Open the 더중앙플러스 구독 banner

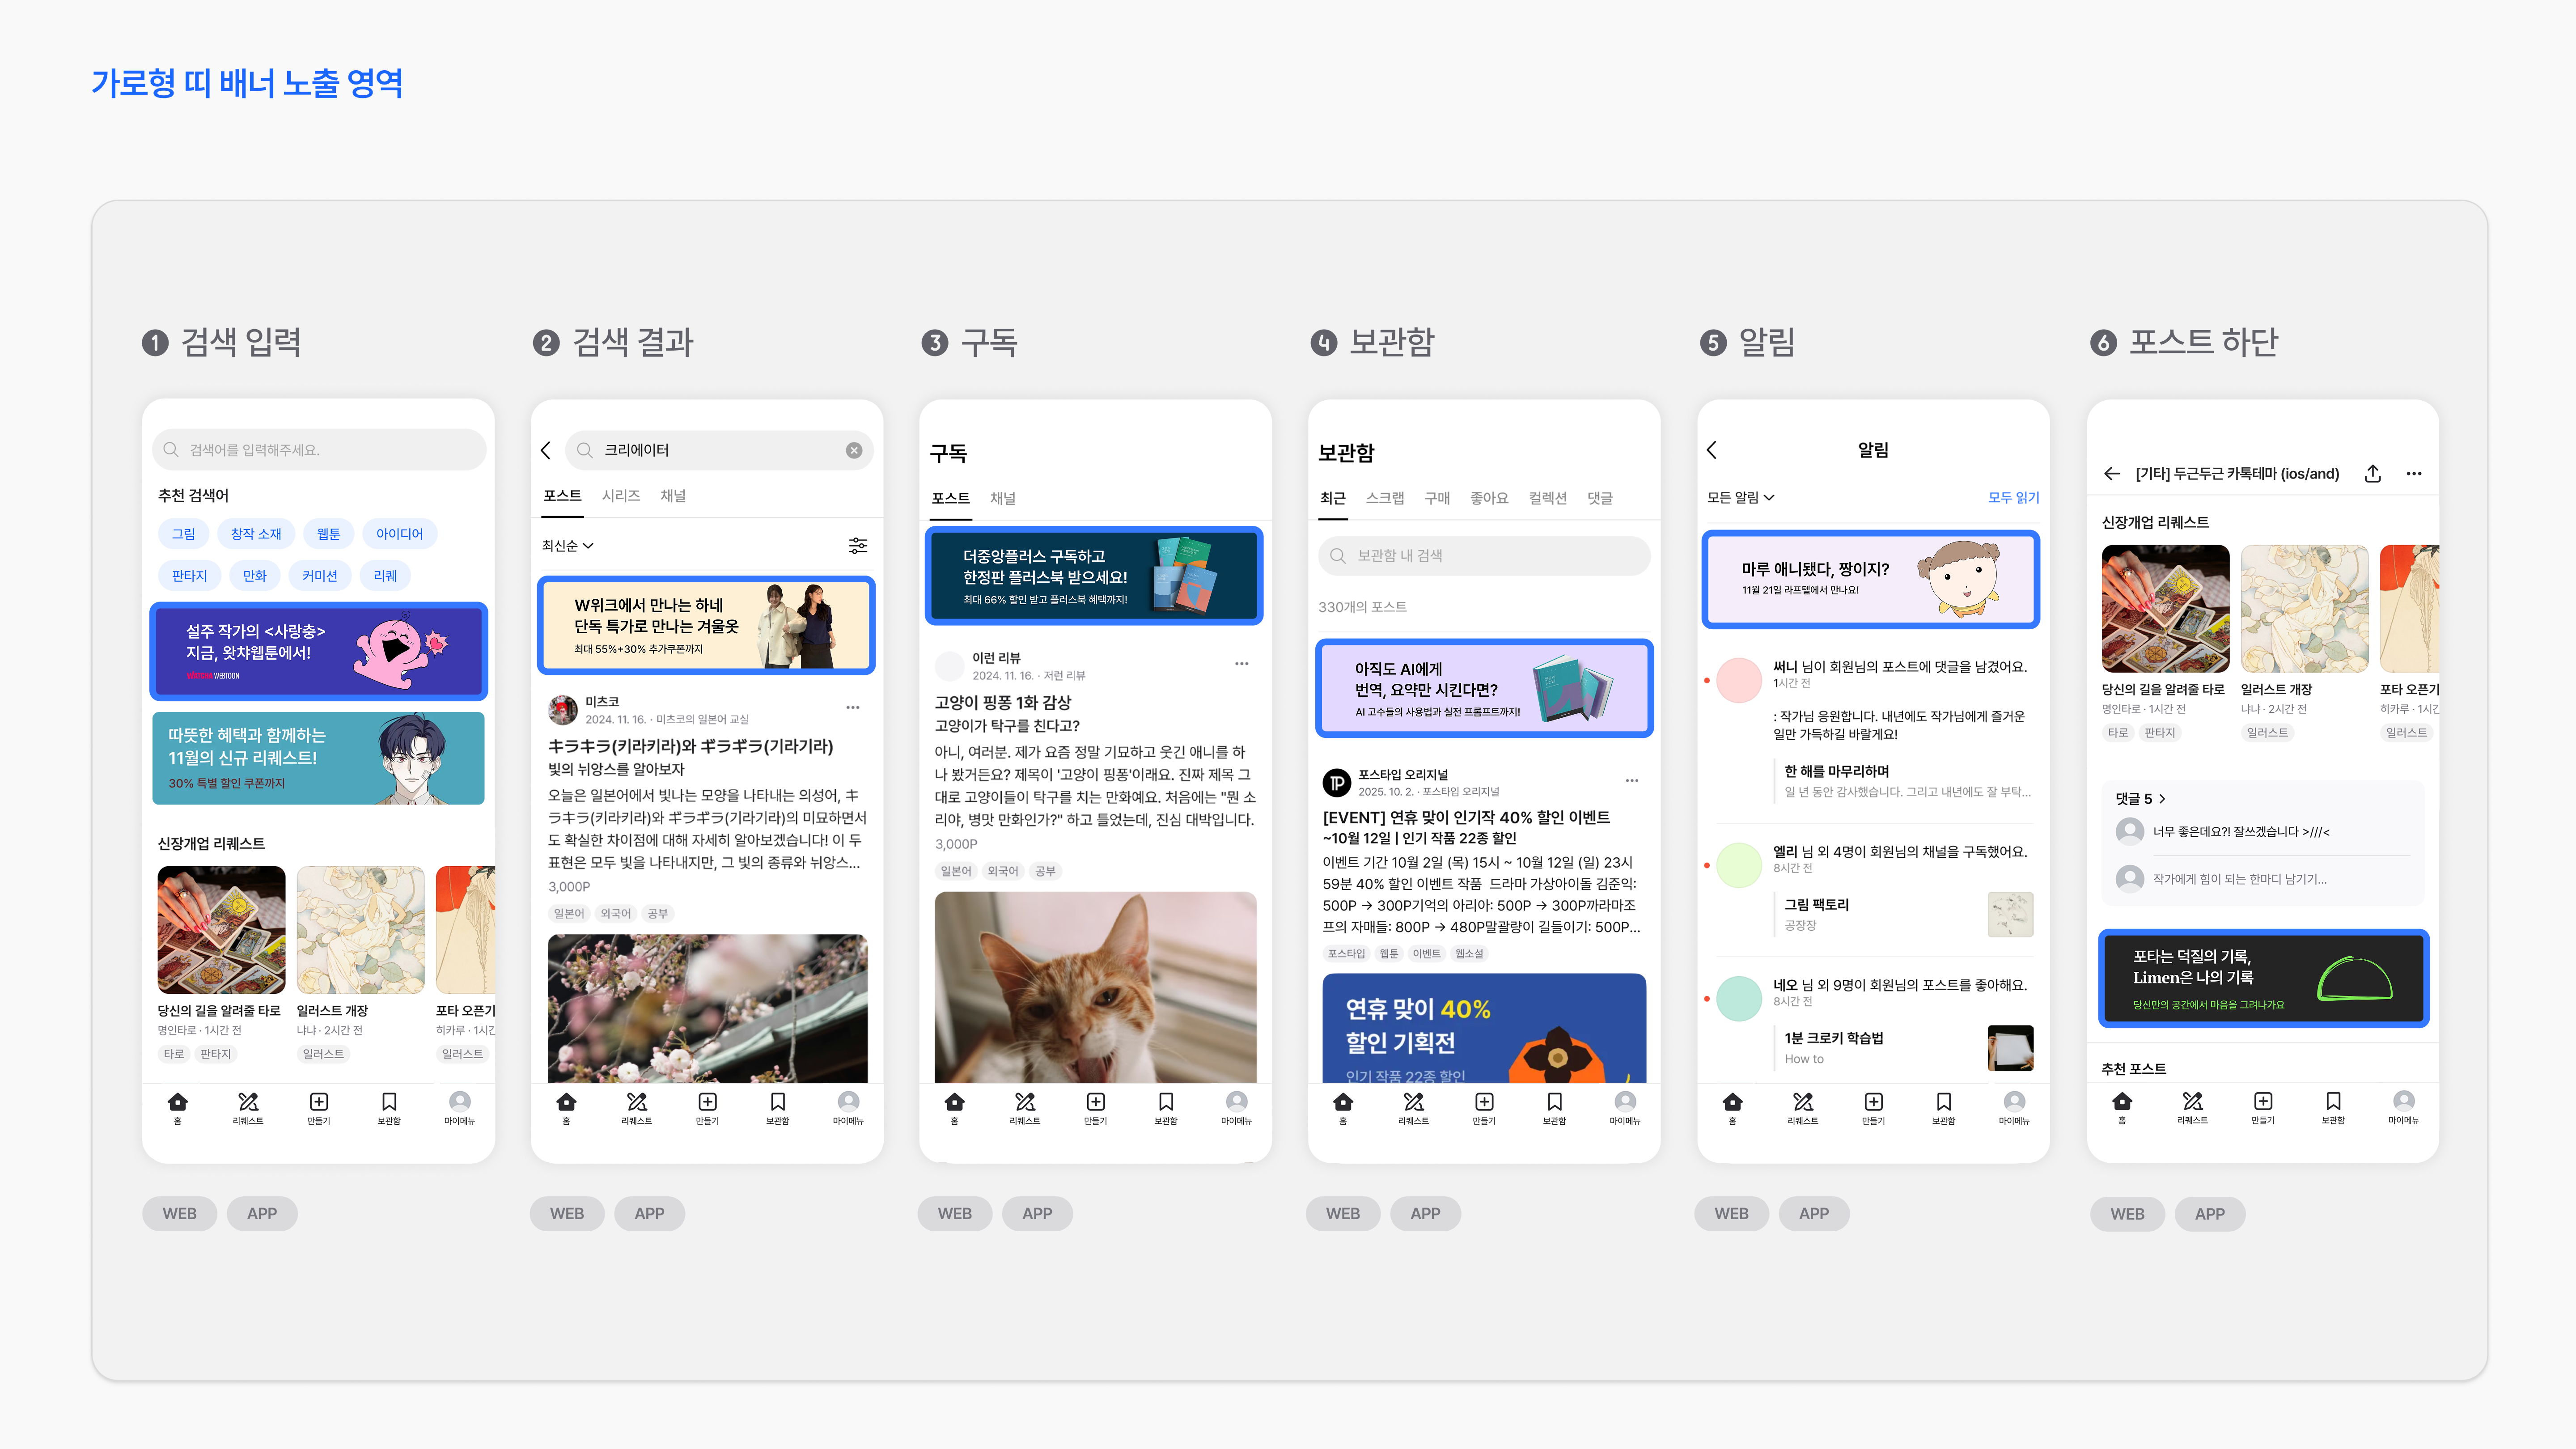tap(1094, 576)
